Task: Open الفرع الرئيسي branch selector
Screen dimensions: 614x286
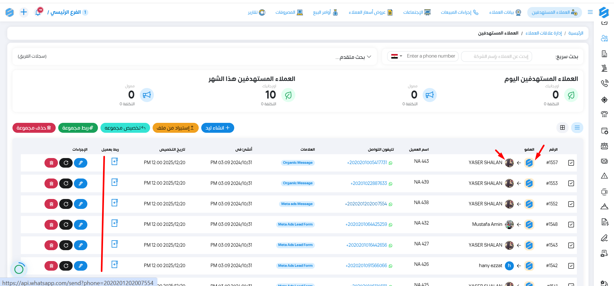Action: tap(66, 12)
